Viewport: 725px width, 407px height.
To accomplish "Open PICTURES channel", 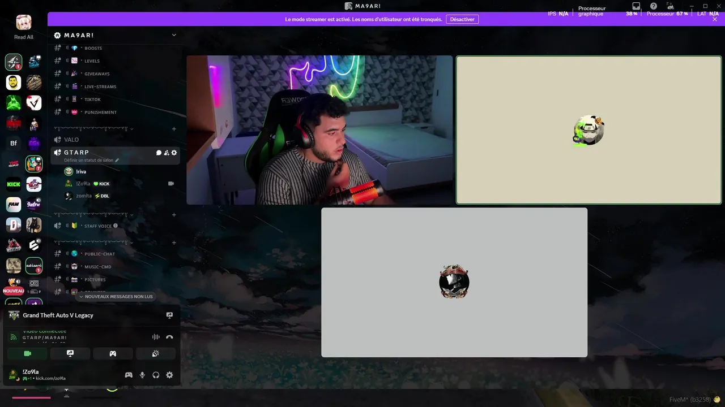I will (116, 279).
